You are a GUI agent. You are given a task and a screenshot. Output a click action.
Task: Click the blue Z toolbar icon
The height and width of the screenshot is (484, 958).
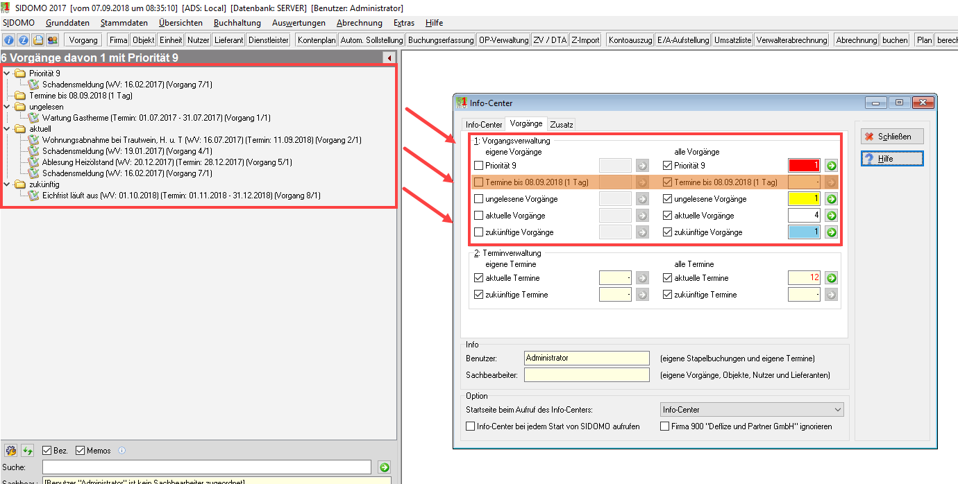coord(23,40)
